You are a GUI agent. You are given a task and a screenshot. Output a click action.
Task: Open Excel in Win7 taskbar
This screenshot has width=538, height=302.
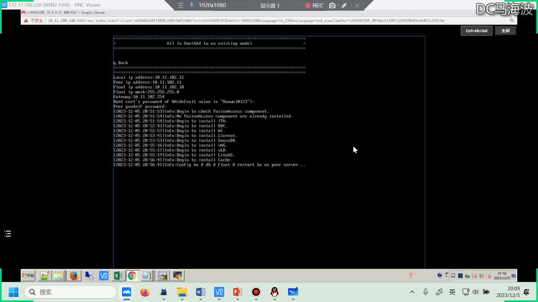tap(118, 276)
